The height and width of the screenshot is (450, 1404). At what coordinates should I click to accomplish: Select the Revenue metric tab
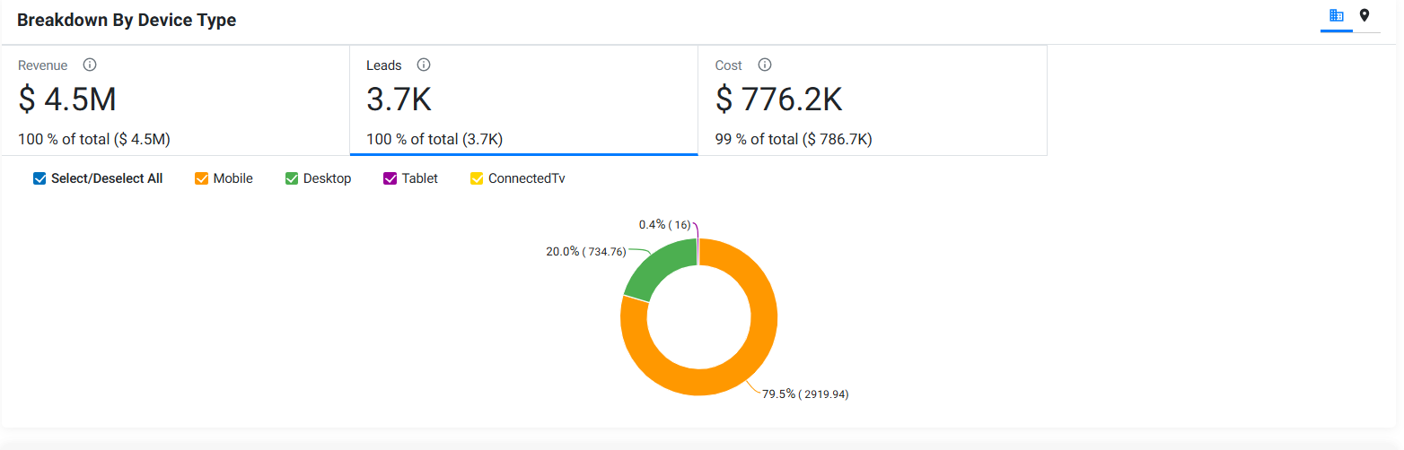pos(175,100)
